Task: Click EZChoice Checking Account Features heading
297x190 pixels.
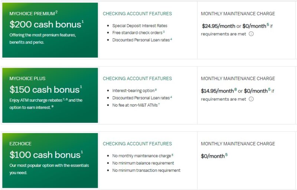Action: click(137, 144)
